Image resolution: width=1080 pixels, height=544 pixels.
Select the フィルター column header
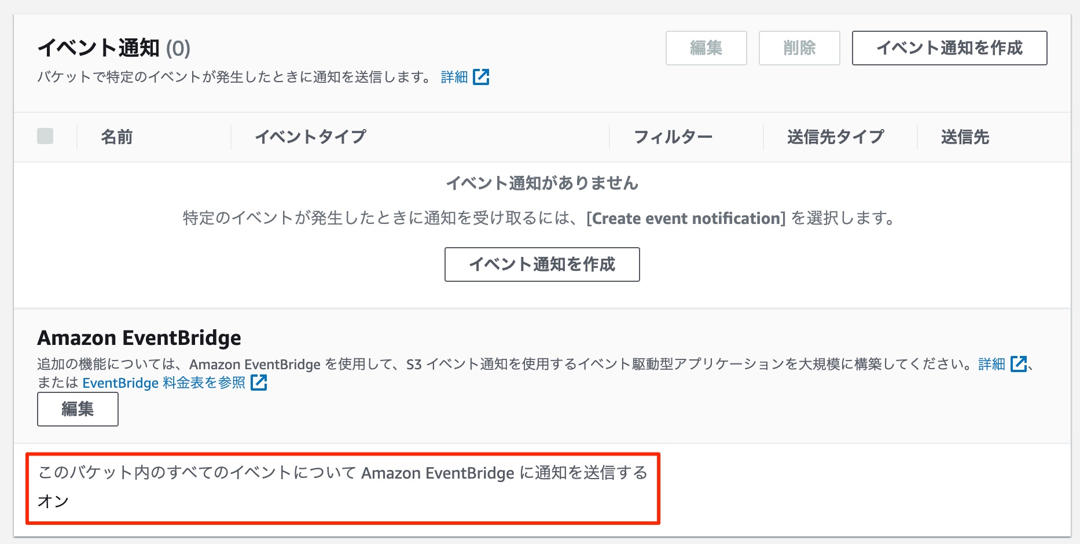click(x=673, y=137)
